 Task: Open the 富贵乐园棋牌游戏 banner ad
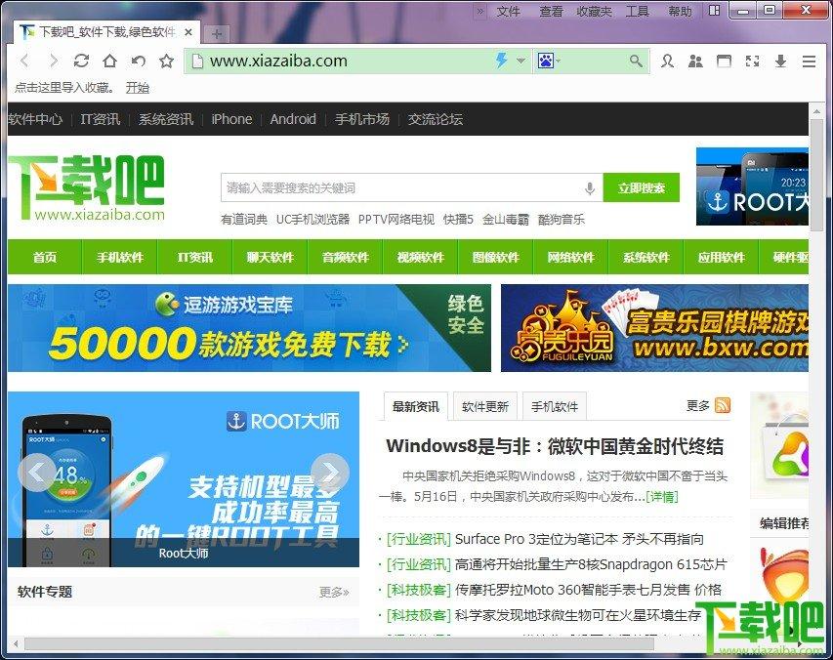tap(654, 328)
